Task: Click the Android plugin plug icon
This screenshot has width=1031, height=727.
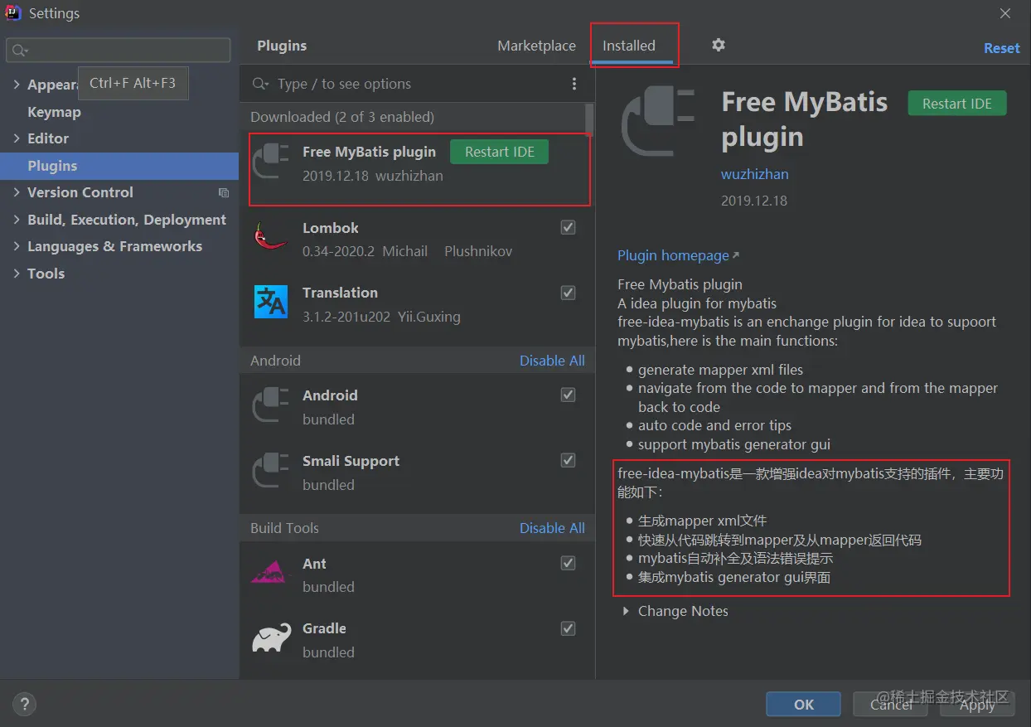Action: pyautogui.click(x=270, y=405)
